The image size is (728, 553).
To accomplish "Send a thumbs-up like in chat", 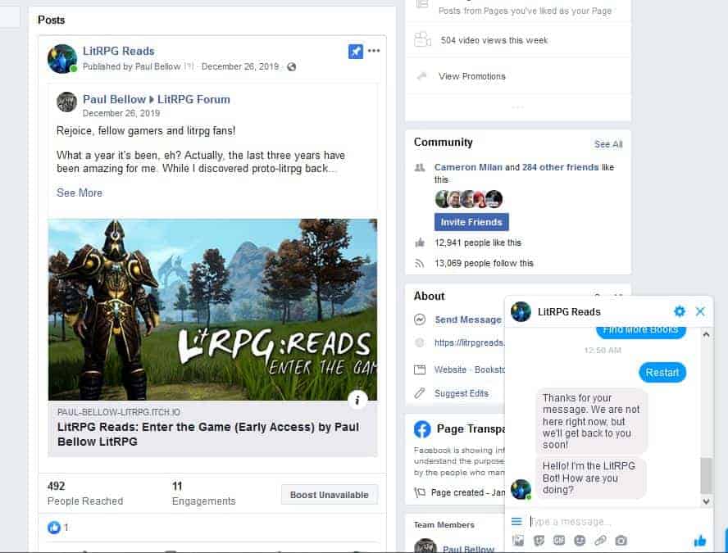I will pyautogui.click(x=699, y=541).
